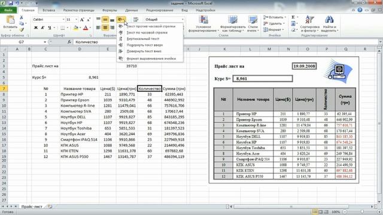Switch to the Формулы tab
Image resolution: width=383 pixels, height=215 pixels.
(110, 10)
